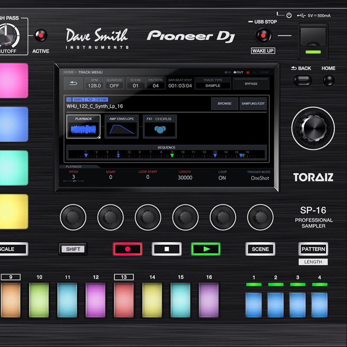
Task: Click the back arrow on the touchscreen
Action: coord(72,82)
